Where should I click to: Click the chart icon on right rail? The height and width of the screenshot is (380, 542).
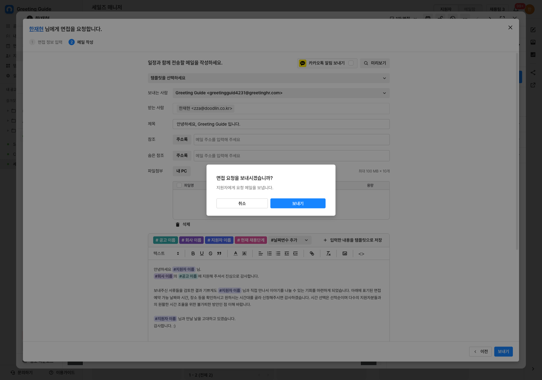point(533,55)
